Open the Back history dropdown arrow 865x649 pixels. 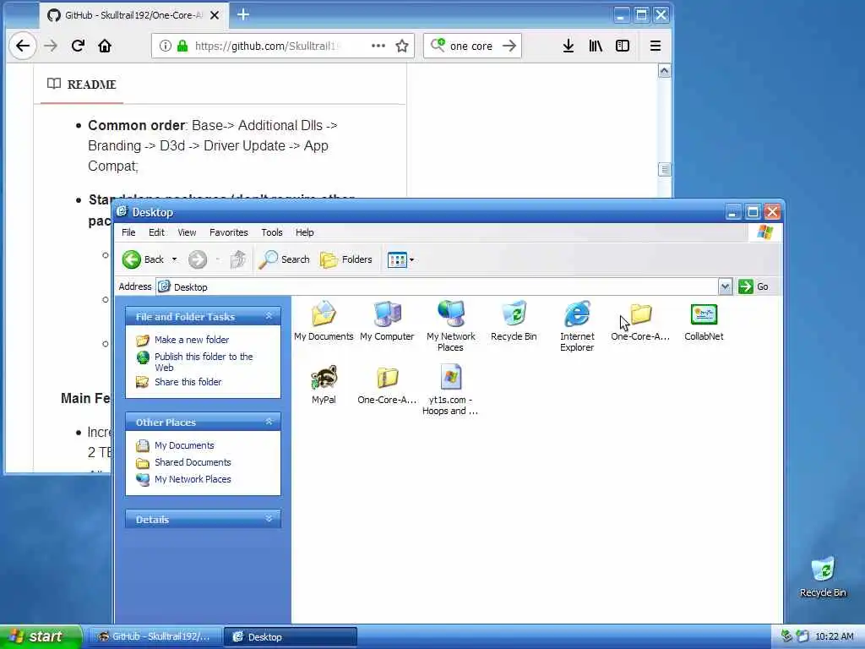(174, 259)
